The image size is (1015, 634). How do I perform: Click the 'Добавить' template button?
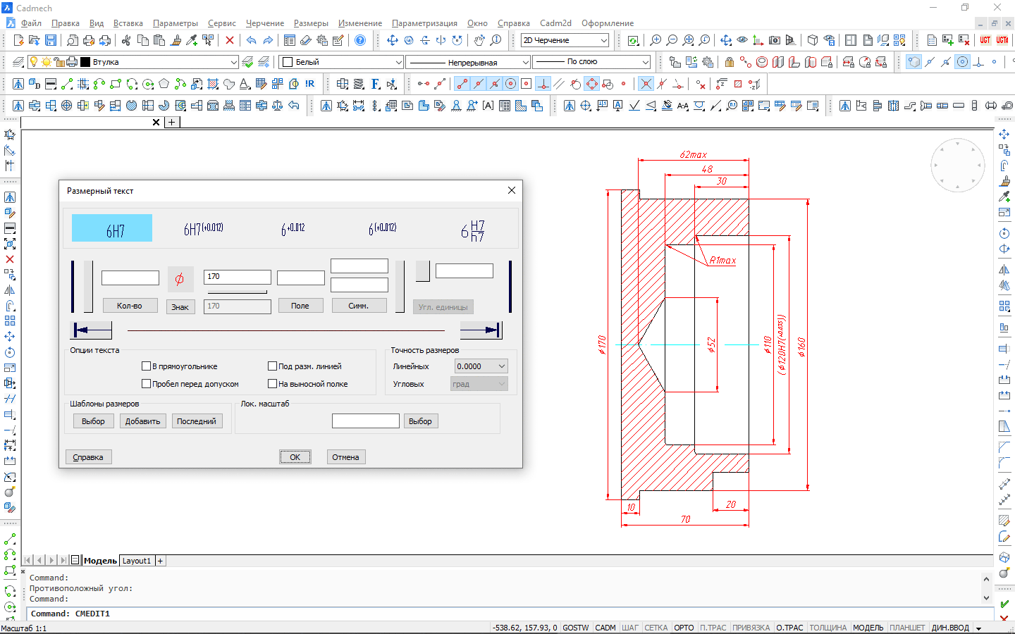142,421
